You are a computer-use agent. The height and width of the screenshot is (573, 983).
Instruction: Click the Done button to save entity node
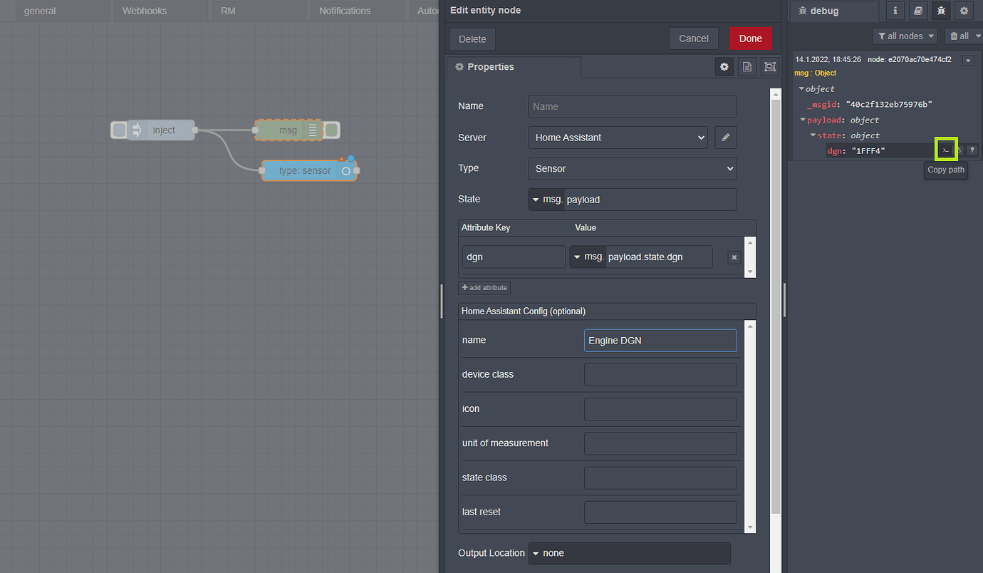click(750, 38)
